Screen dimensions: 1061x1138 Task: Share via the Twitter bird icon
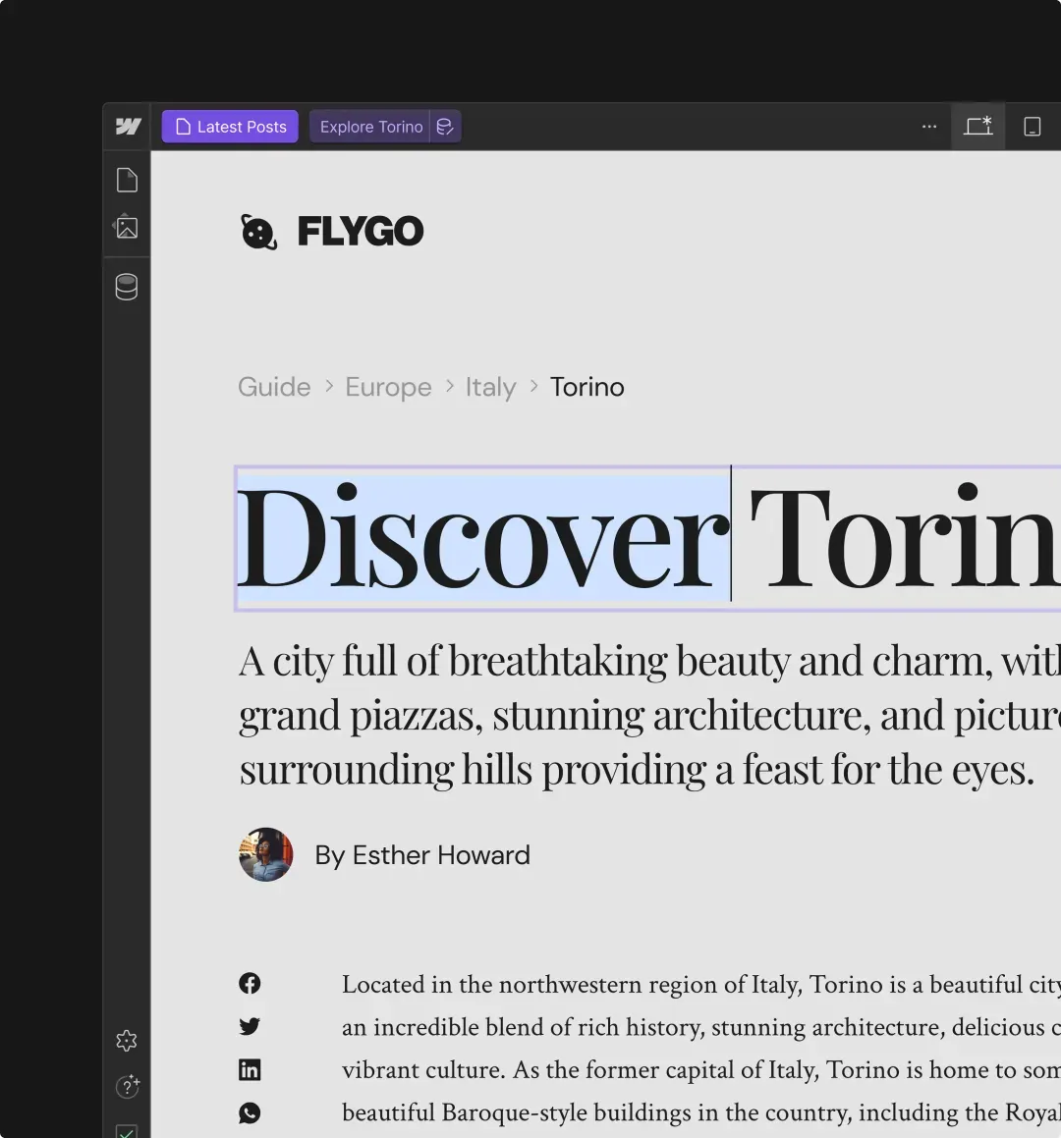pos(250,1026)
